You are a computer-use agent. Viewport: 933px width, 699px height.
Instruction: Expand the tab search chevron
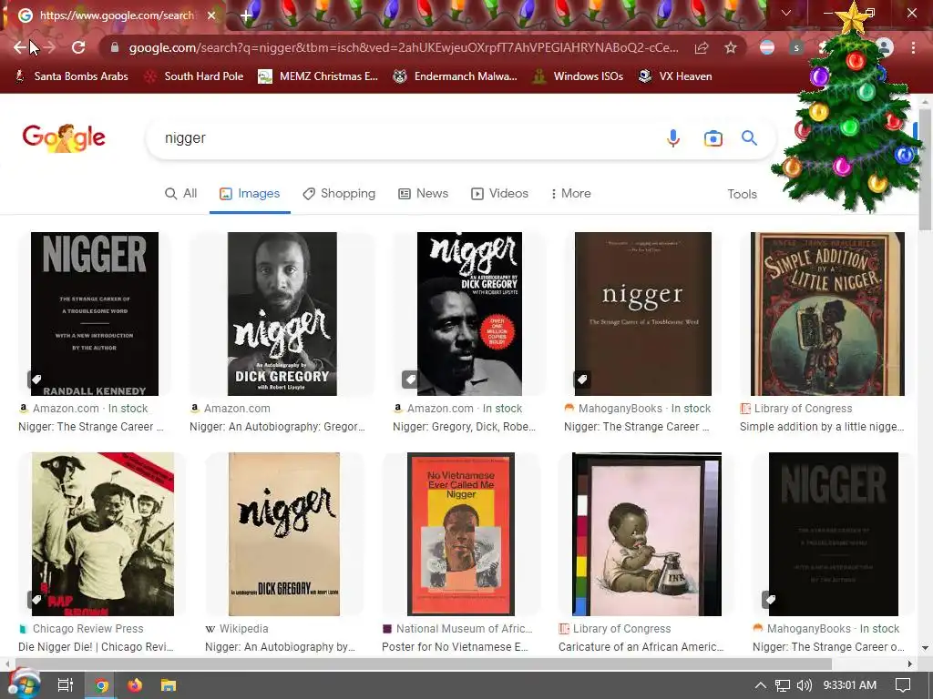coord(786,13)
